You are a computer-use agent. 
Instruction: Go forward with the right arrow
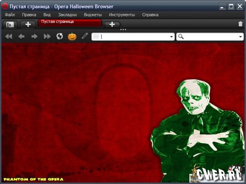click(x=34, y=37)
